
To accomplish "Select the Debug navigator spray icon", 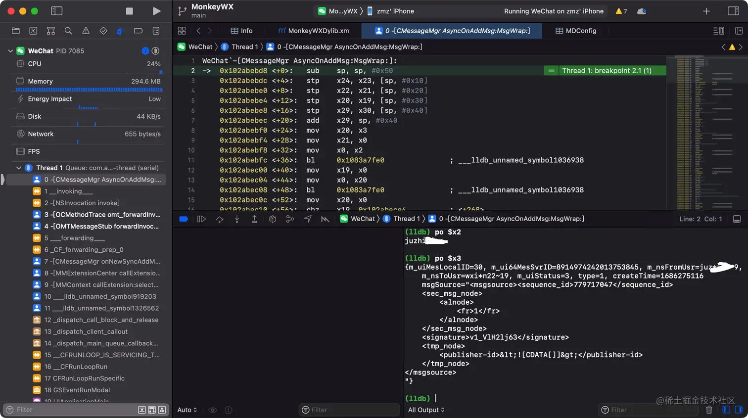I will [x=120, y=31].
